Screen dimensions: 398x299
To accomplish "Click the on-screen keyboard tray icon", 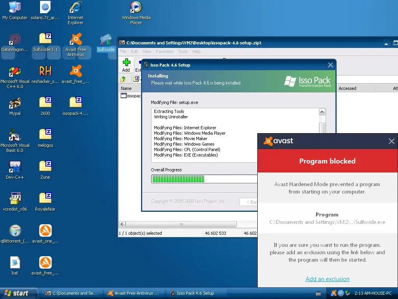I will coord(318,294).
